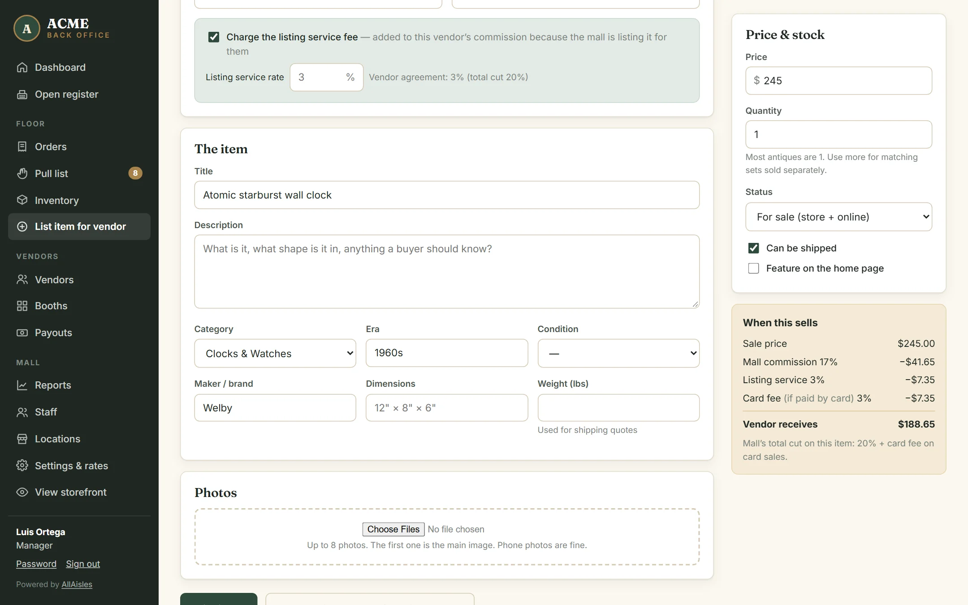The width and height of the screenshot is (968, 605).
Task: Click the Vendors people icon
Action: [x=22, y=280]
